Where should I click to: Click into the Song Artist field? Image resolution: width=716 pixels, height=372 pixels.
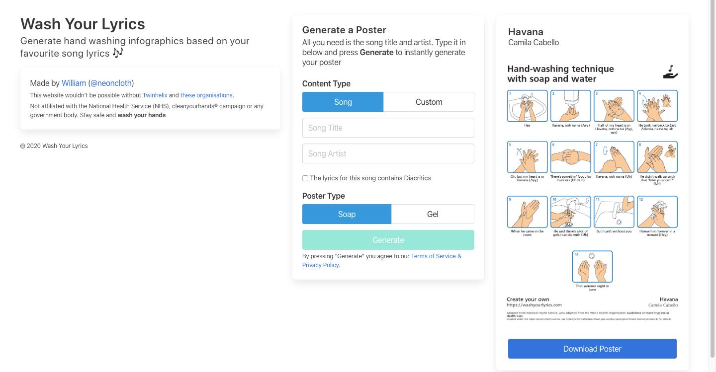click(388, 153)
